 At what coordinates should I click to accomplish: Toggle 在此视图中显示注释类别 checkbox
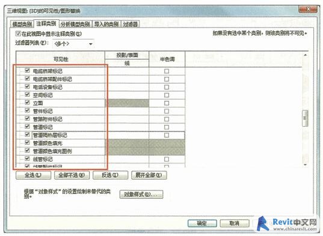(x=18, y=33)
